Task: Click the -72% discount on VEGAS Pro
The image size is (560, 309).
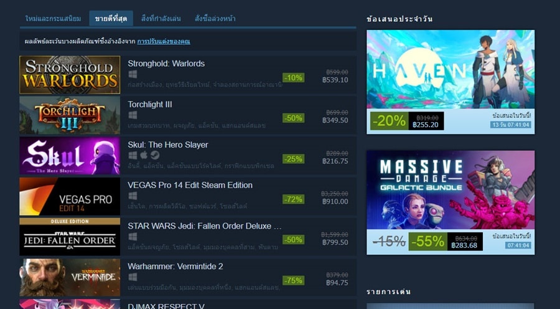Action: tap(293, 199)
